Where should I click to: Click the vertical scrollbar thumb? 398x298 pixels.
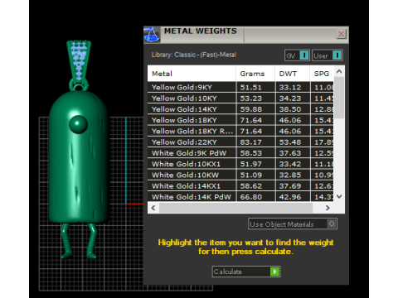(339, 98)
